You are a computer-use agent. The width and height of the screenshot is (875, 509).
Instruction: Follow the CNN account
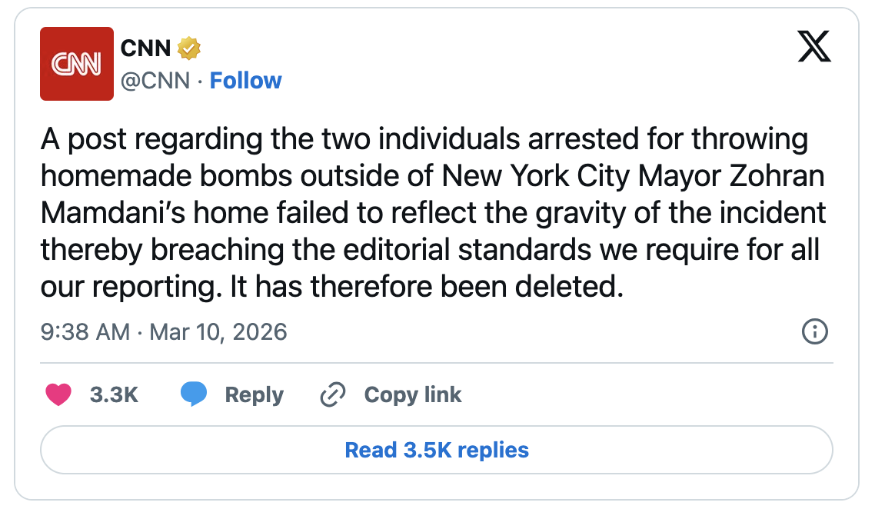[245, 81]
